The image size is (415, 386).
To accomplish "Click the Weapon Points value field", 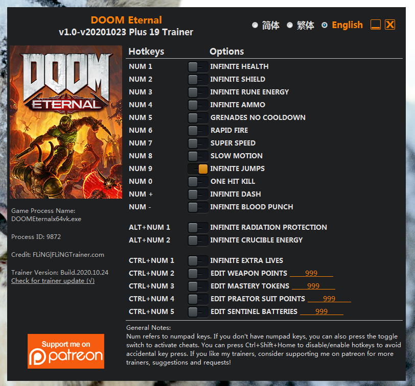I will 311,273.
